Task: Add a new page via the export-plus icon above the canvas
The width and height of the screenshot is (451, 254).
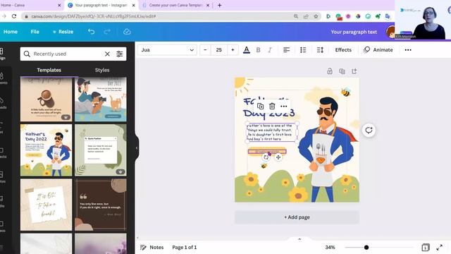Action: 354,71
